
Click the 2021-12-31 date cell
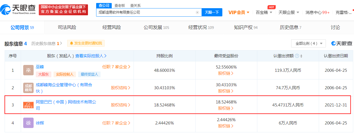pos(336,105)
